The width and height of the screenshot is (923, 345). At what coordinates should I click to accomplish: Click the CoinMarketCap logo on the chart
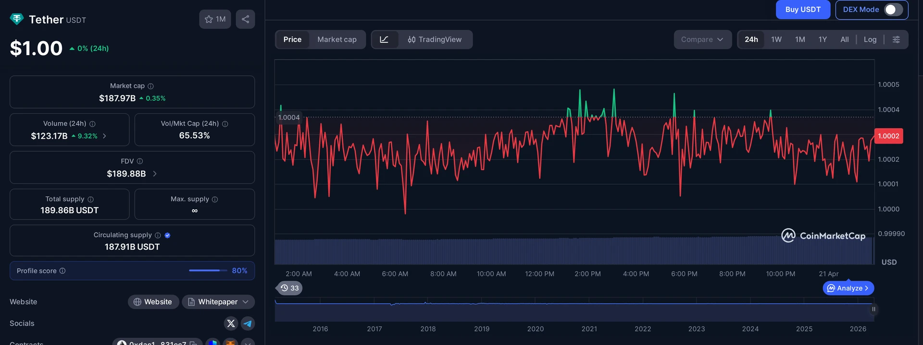point(823,236)
